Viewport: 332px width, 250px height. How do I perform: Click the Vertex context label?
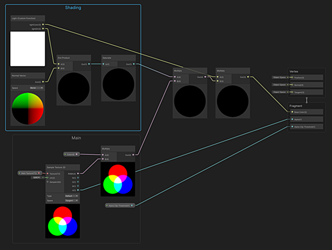pos(293,71)
